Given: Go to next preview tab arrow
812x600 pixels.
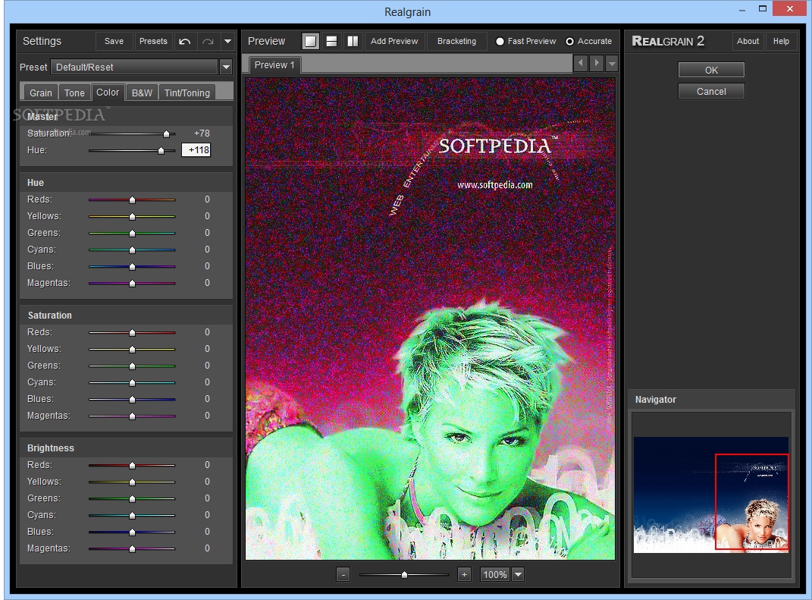Looking at the screenshot, I should 597,63.
